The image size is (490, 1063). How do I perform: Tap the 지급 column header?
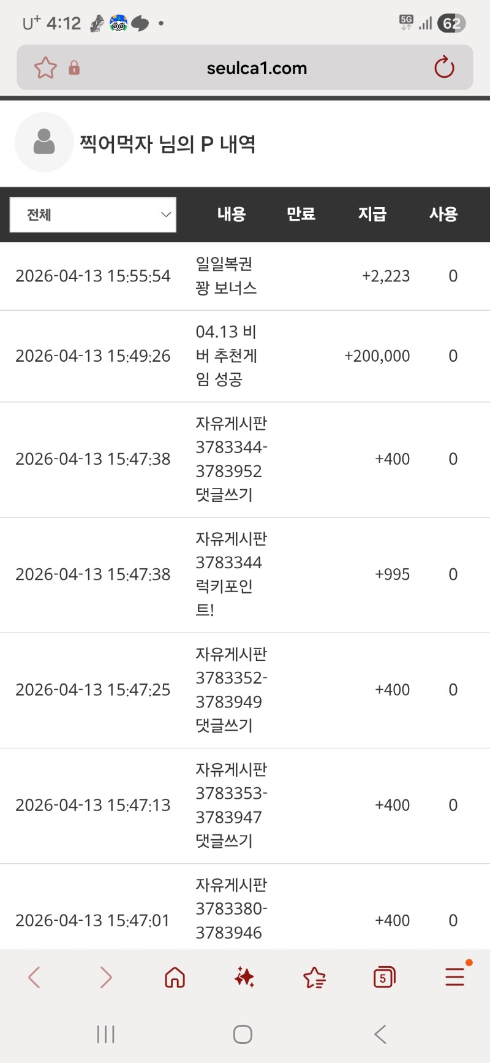[x=372, y=214]
